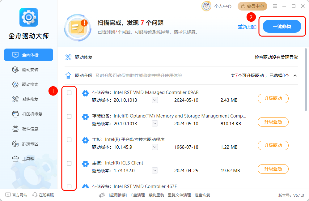Image resolution: width=309 pixels, height=201 pixels.
Task: Collapse the 驱动升级 section chevron
Action: (x=295, y=75)
